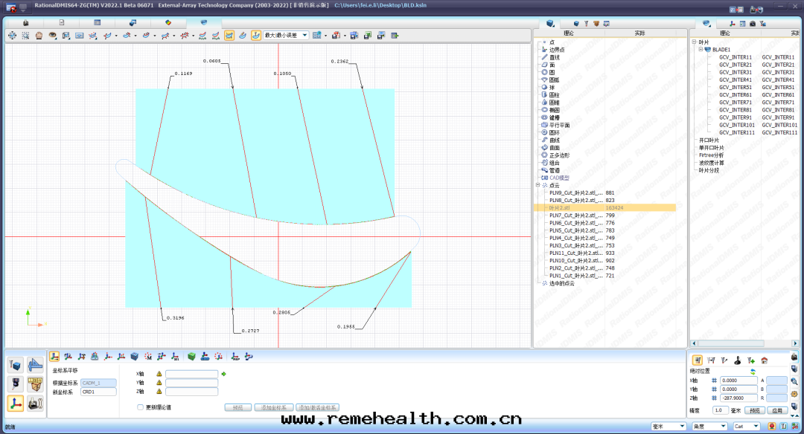The width and height of the screenshot is (804, 434).
Task: Click the coordinate system axes icon in the left panel
Action: (15, 403)
